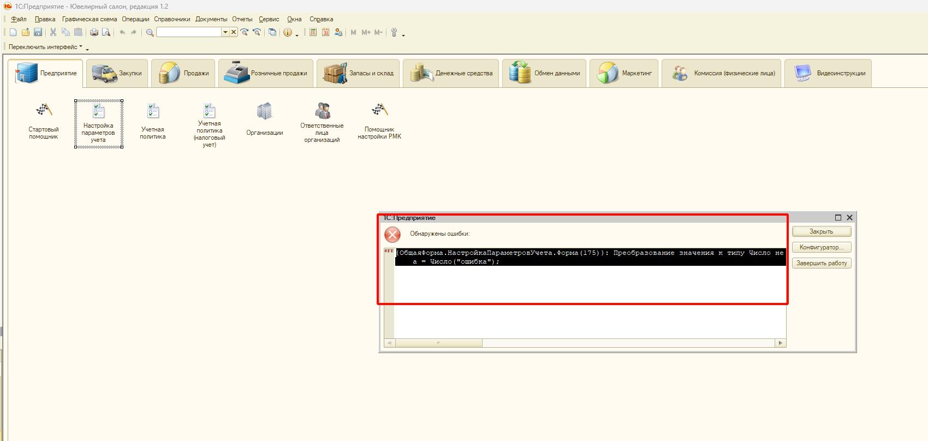Image resolution: width=928 pixels, height=441 pixels.
Task: Open the Организации icon
Action: [x=265, y=119]
